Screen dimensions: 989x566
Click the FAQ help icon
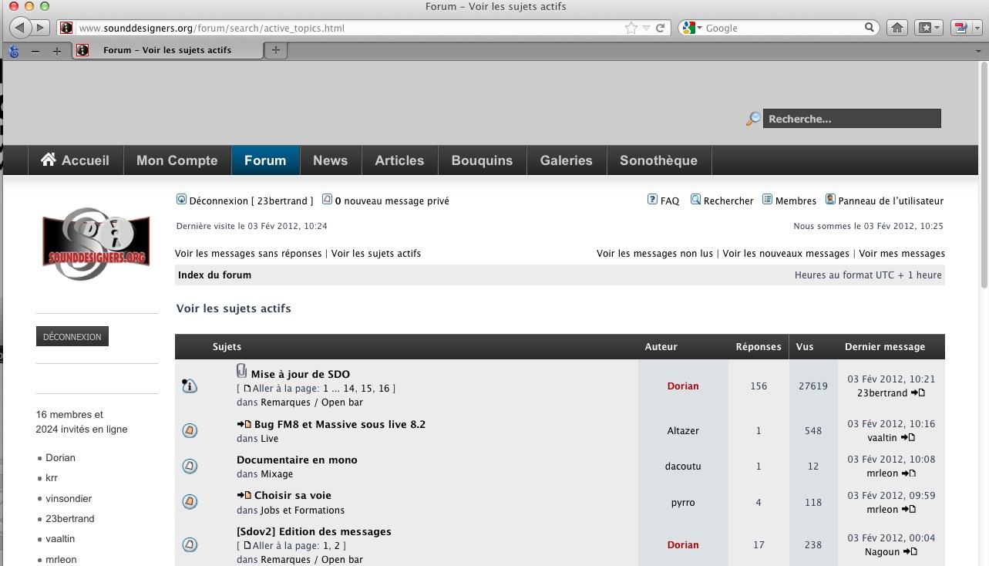(652, 200)
